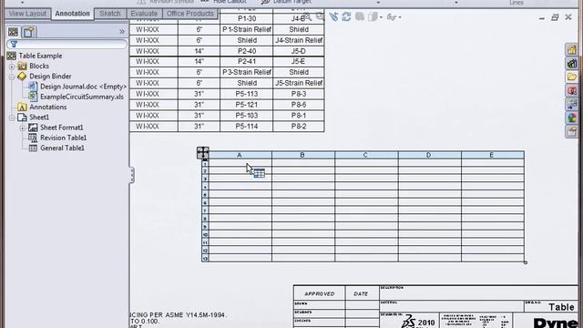Click the 'APPROVED' title block label
583x328 pixels.
[x=320, y=293]
